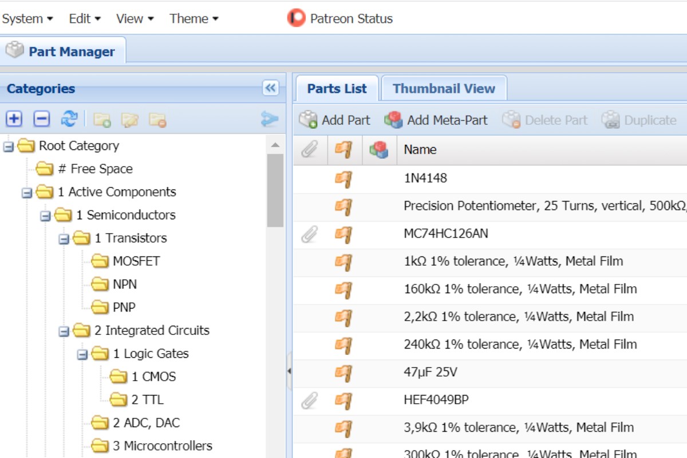Select the Part Manager tab
Image resolution: width=687 pixels, height=458 pixels.
point(62,50)
